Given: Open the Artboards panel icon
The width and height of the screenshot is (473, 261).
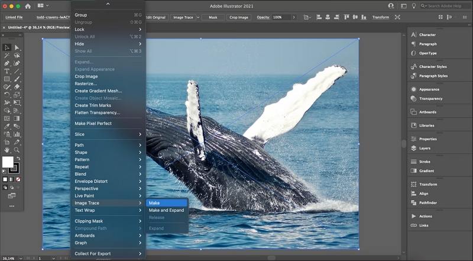Looking at the screenshot, I should coord(412,112).
